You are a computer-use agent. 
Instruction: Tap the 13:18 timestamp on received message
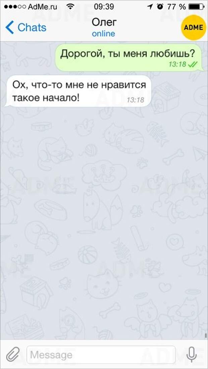135,100
